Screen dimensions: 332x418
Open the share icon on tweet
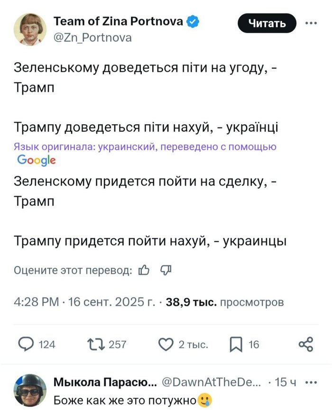pyautogui.click(x=306, y=344)
